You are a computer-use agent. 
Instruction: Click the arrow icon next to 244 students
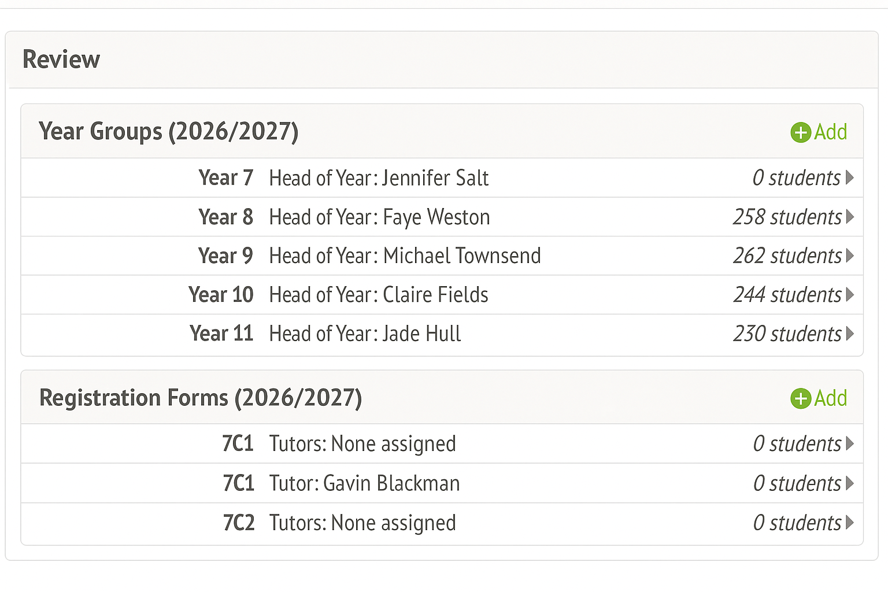[850, 295]
